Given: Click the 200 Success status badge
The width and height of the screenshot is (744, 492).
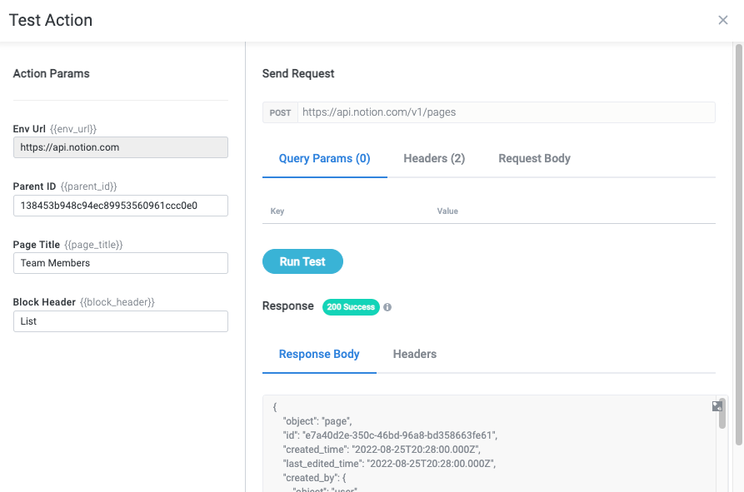Looking at the screenshot, I should point(351,307).
